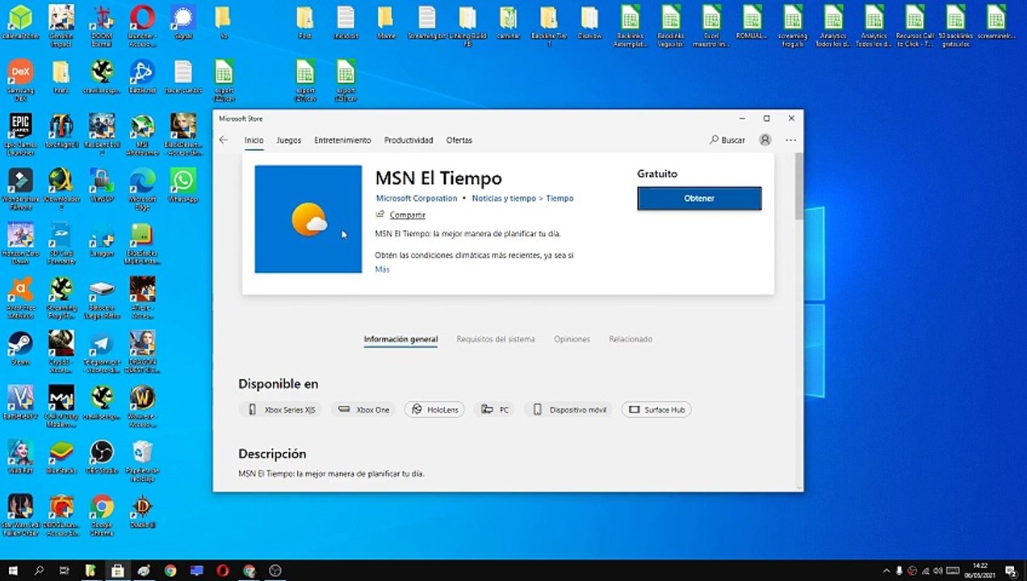Open Avast Free Antivirus desktop shortcut
Viewport: 1027px width, 581px height.
(20, 298)
